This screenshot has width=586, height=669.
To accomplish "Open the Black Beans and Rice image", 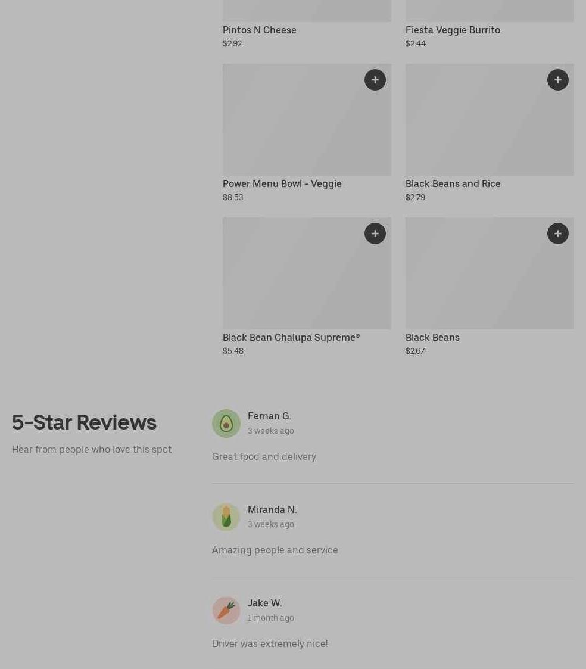I will [x=490, y=120].
